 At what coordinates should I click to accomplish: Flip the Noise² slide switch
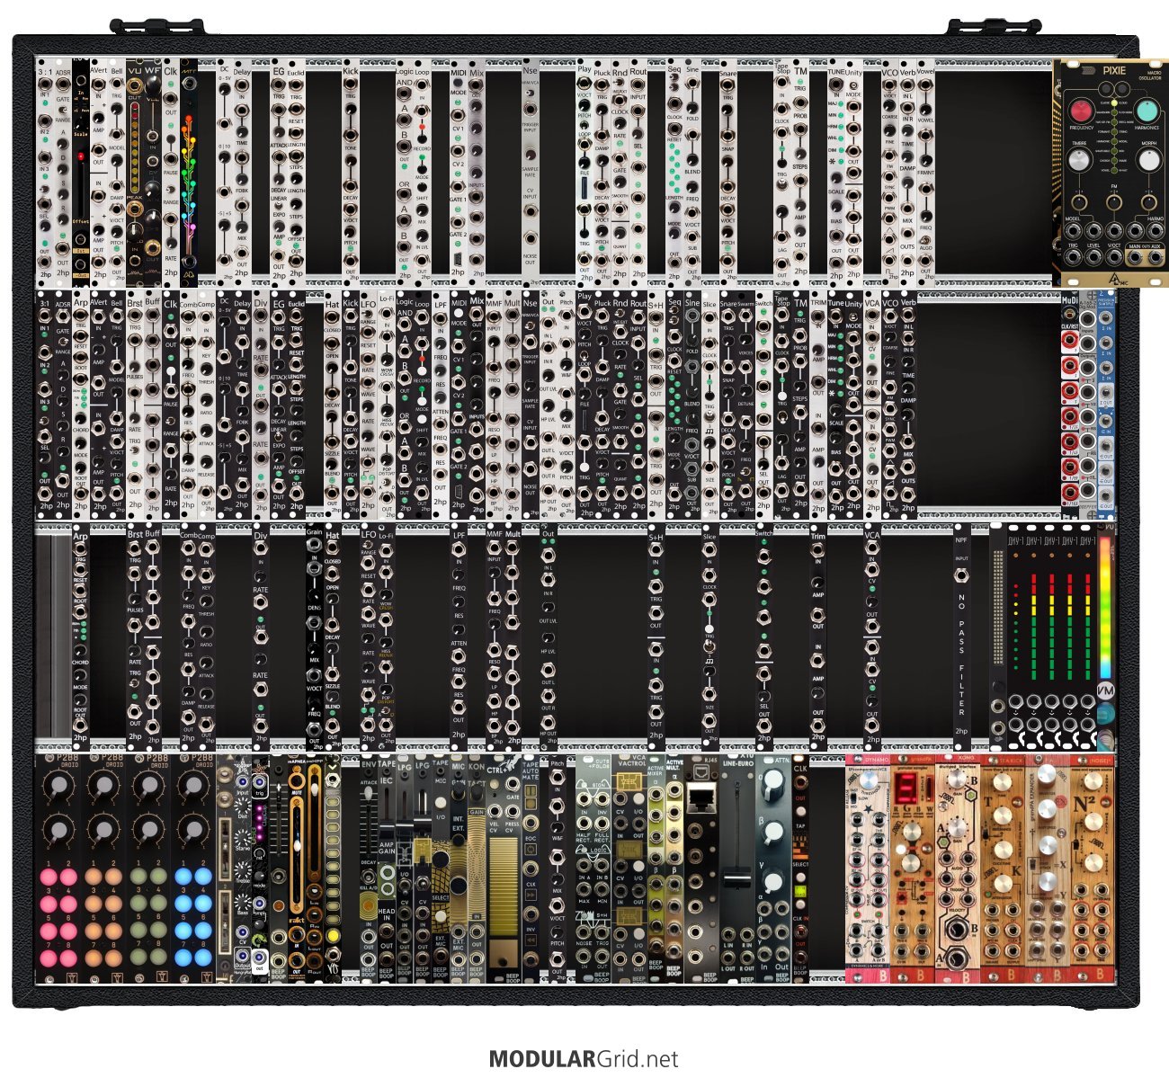pyautogui.click(x=1075, y=844)
